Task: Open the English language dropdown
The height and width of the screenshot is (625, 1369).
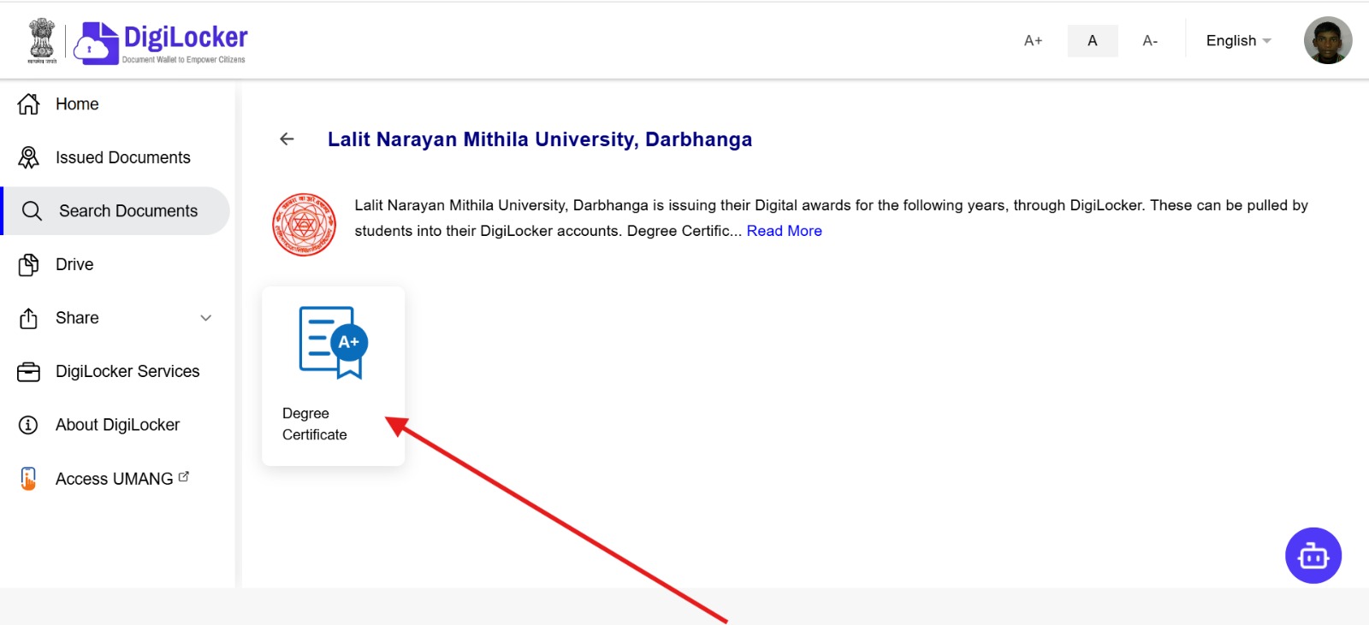Action: pyautogui.click(x=1238, y=40)
